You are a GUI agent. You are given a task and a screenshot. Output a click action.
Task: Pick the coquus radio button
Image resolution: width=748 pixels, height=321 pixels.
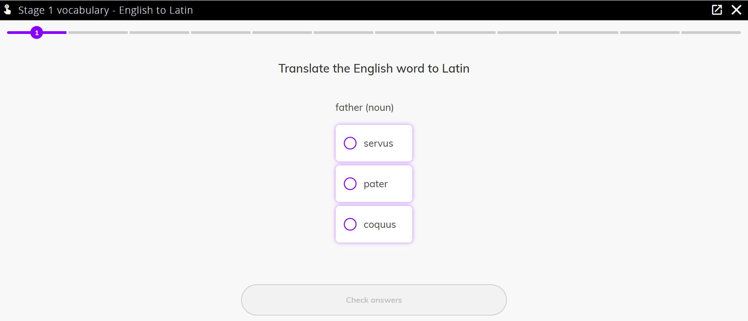[x=350, y=224]
